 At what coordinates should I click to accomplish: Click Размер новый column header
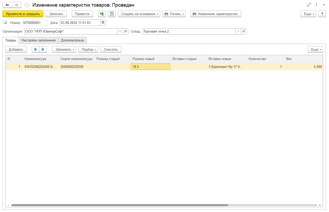coord(151,59)
